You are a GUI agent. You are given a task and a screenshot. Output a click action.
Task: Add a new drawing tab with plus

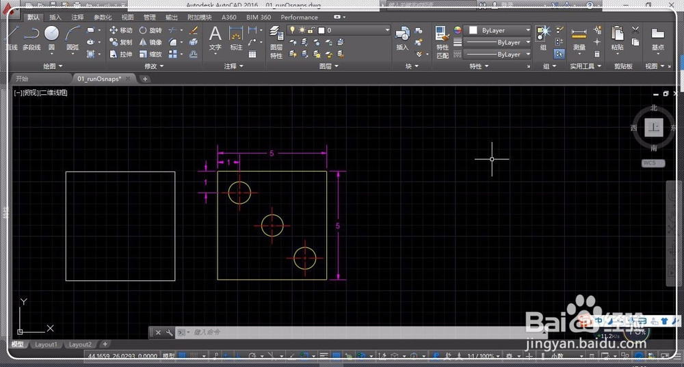(145, 79)
